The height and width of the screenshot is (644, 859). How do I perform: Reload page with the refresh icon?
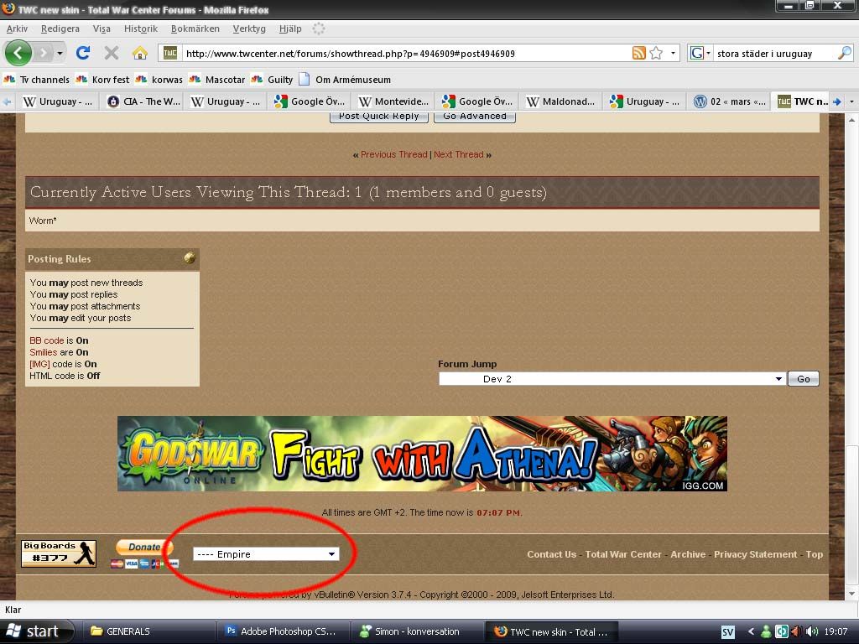click(83, 53)
